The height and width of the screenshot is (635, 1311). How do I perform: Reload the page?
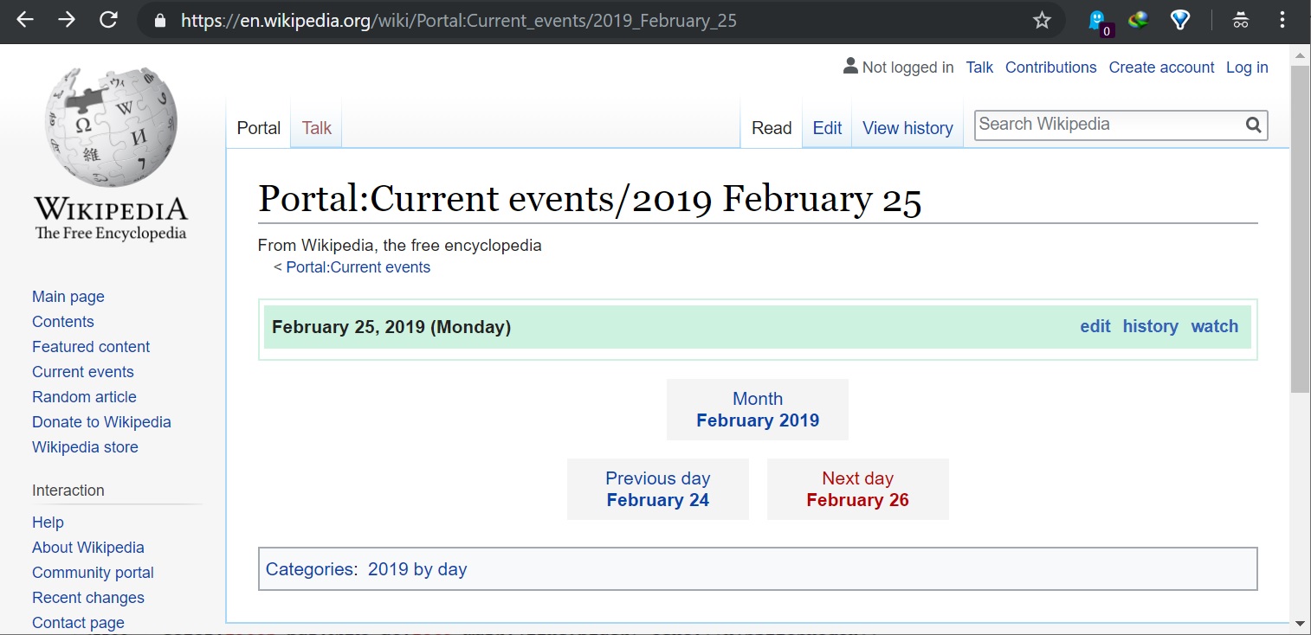tap(107, 19)
